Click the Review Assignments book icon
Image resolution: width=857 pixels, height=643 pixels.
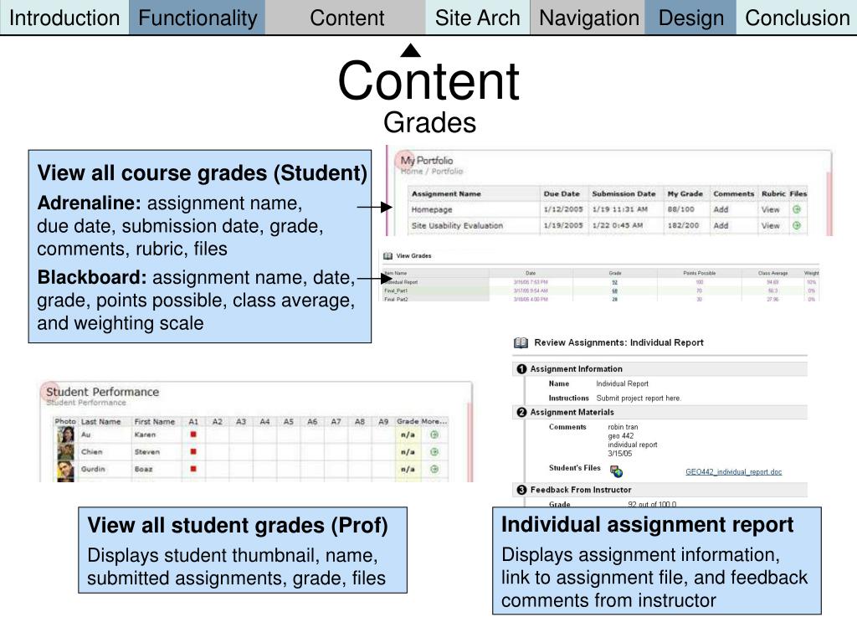click(x=521, y=342)
